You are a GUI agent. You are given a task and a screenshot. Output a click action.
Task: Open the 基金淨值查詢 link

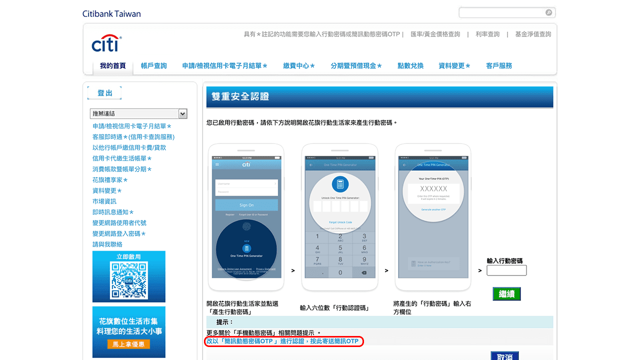533,34
